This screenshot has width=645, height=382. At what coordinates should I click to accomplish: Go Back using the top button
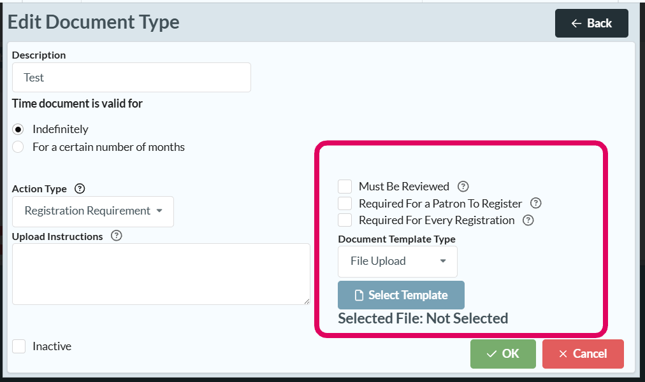tap(591, 24)
